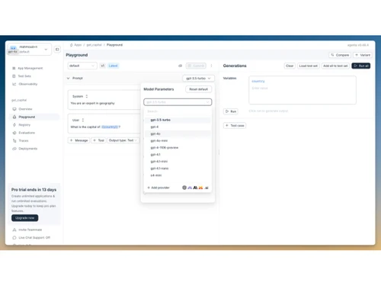The image size is (381, 286).
Task: Click the Registry lightning icon
Action: click(x=14, y=124)
